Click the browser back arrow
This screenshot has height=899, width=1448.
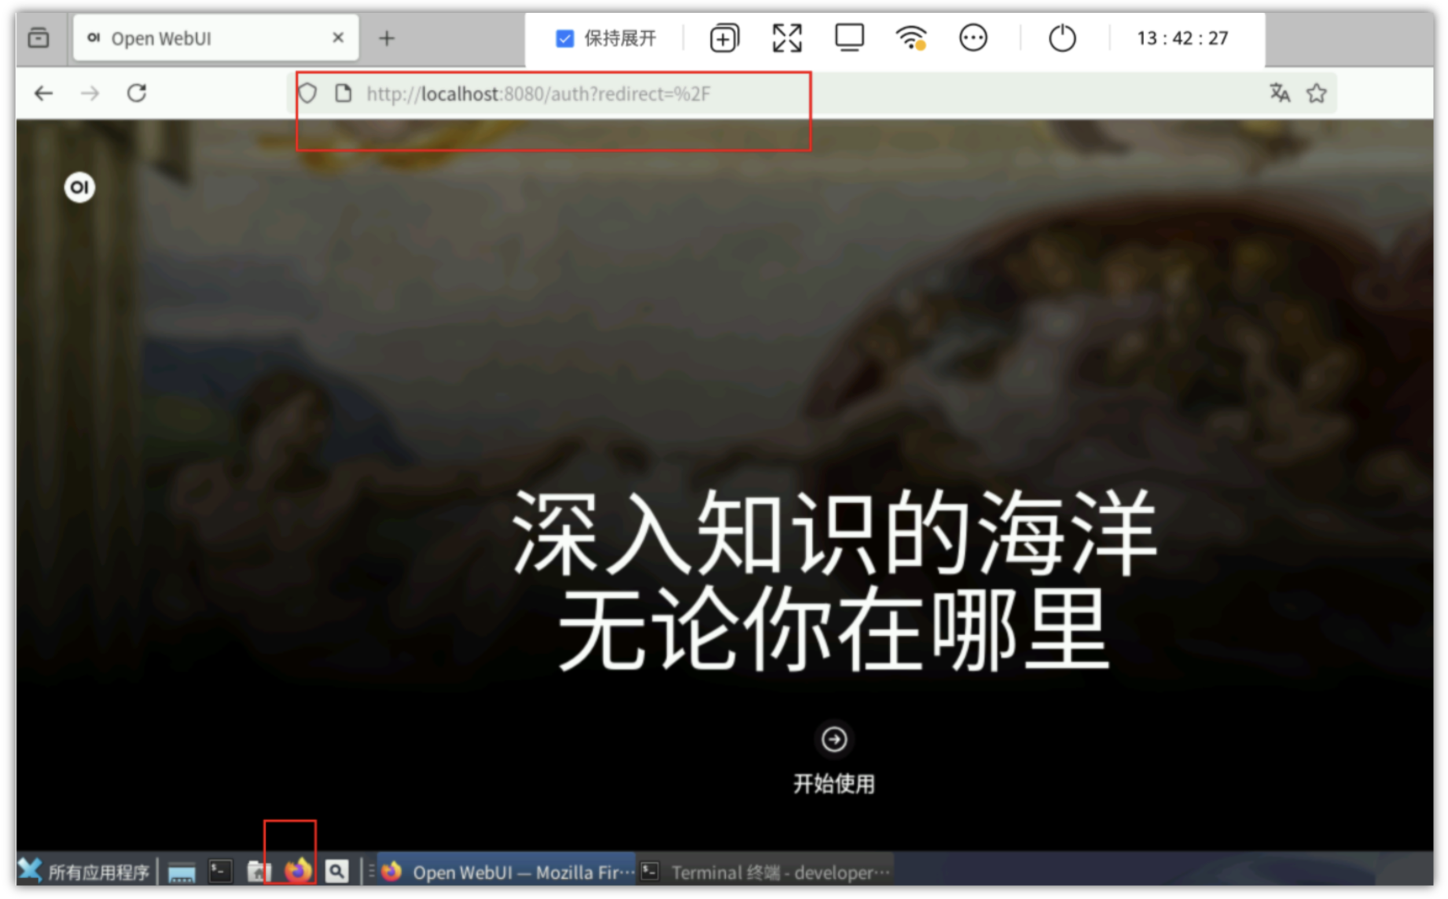tap(43, 93)
